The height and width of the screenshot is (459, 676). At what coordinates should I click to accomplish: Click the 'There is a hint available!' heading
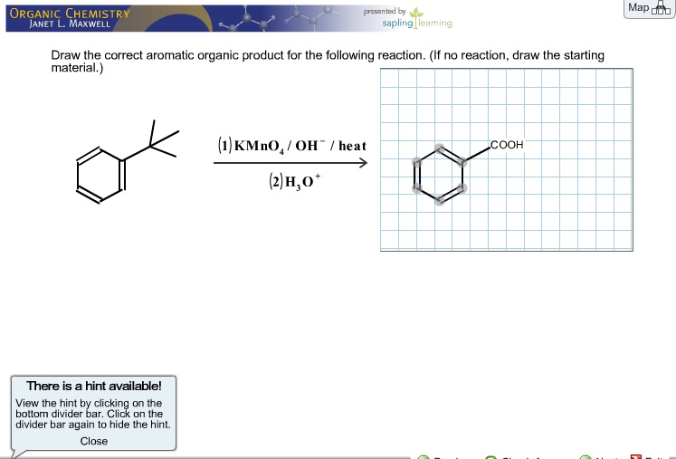pos(94,386)
